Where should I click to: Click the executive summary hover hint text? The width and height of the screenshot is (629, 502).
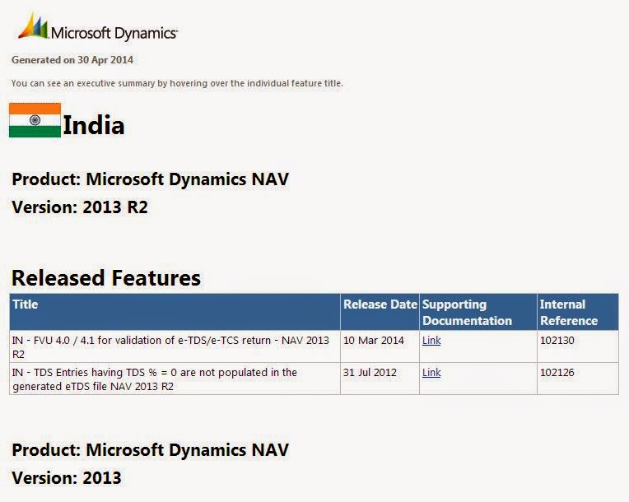pyautogui.click(x=177, y=83)
